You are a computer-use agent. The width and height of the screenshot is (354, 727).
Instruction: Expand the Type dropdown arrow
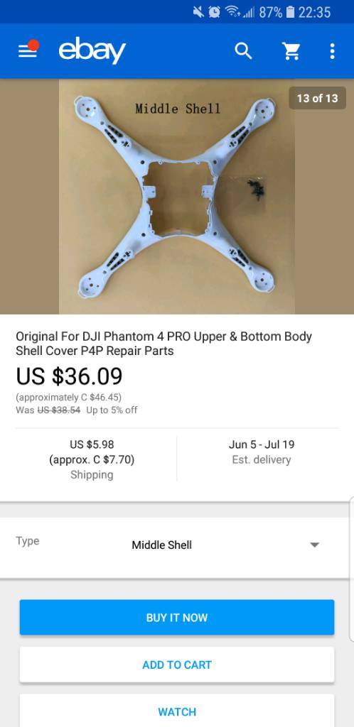pos(315,545)
